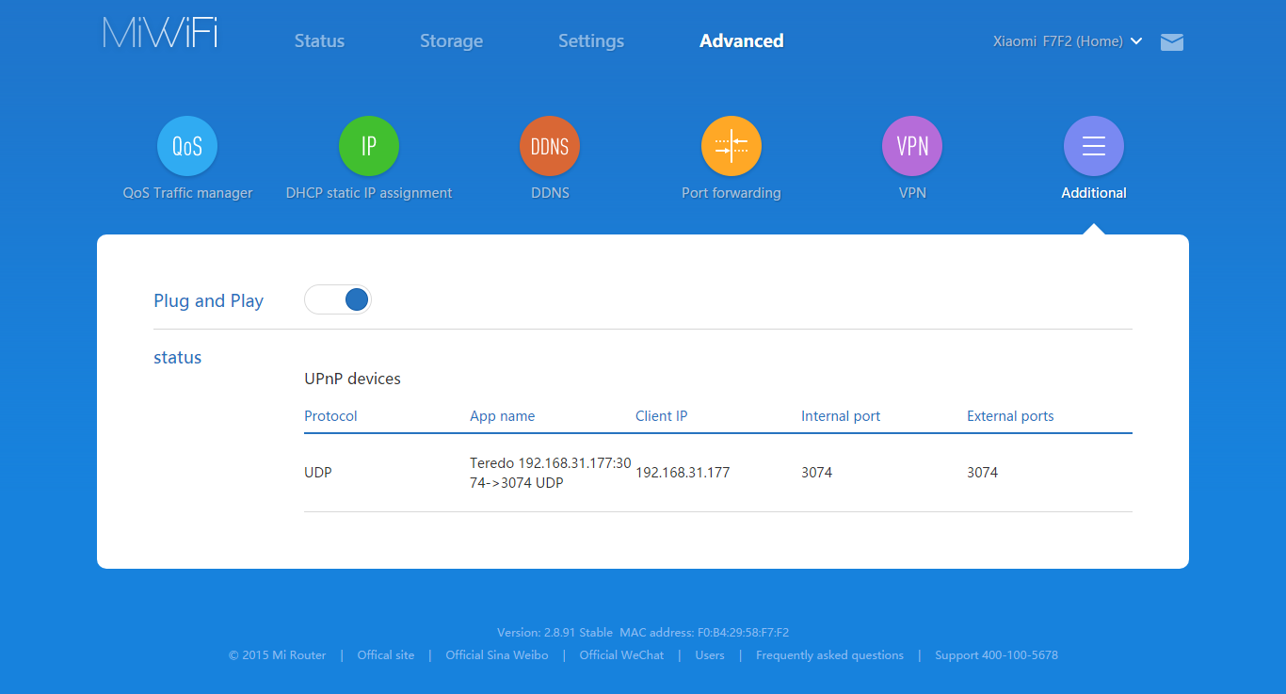The width and height of the screenshot is (1286, 694).
Task: Click the 192.168.31.177 client IP cell
Action: 683,473
